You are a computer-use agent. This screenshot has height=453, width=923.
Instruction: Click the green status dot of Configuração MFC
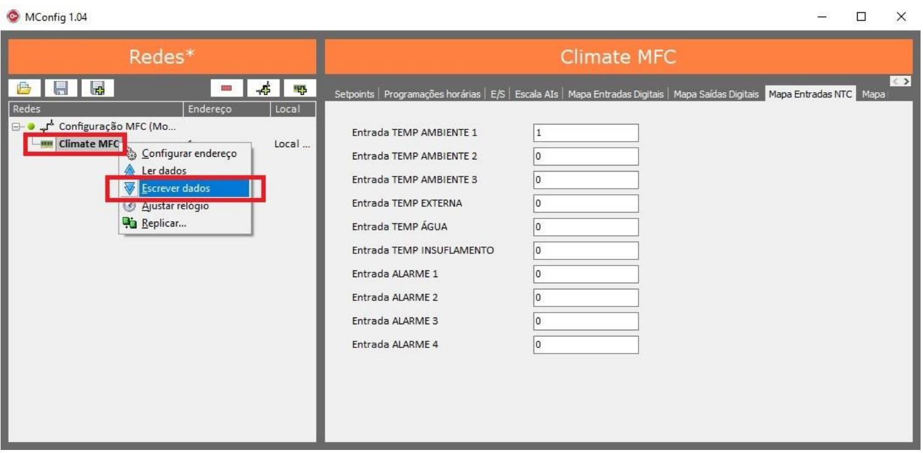[x=31, y=126]
